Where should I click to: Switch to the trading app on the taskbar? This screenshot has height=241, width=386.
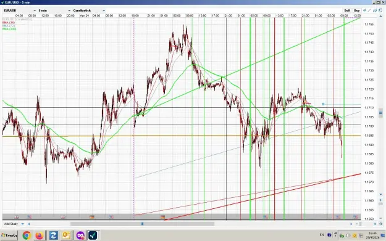(x=93, y=235)
